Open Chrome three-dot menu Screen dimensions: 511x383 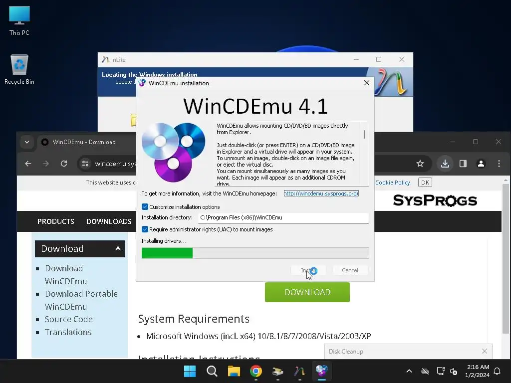click(499, 164)
